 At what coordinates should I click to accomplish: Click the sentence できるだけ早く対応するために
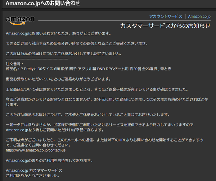[77, 43]
